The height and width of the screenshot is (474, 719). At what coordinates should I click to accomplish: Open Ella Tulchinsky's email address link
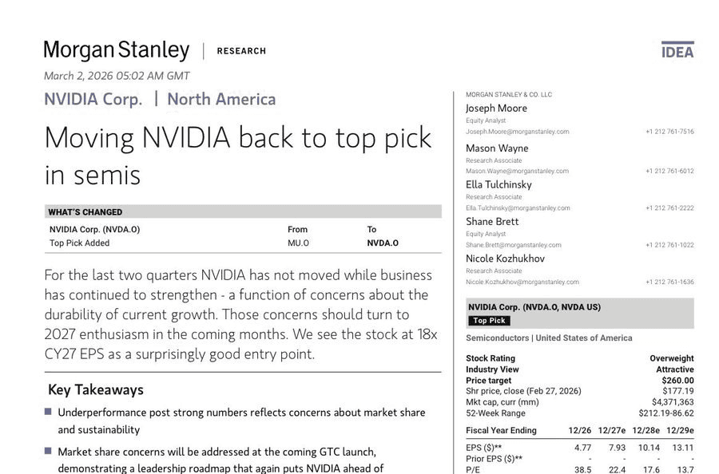(x=518, y=208)
